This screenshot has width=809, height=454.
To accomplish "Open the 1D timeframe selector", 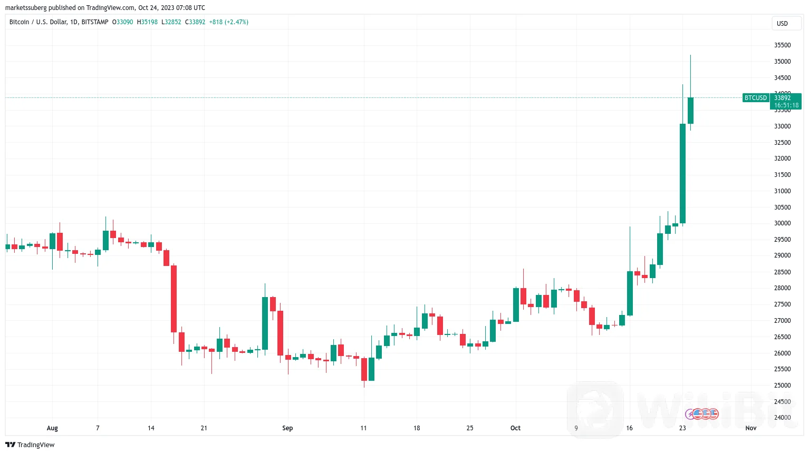I will [x=75, y=22].
